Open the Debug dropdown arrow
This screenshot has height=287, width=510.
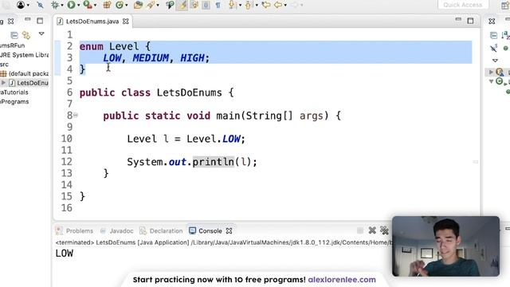(x=62, y=6)
